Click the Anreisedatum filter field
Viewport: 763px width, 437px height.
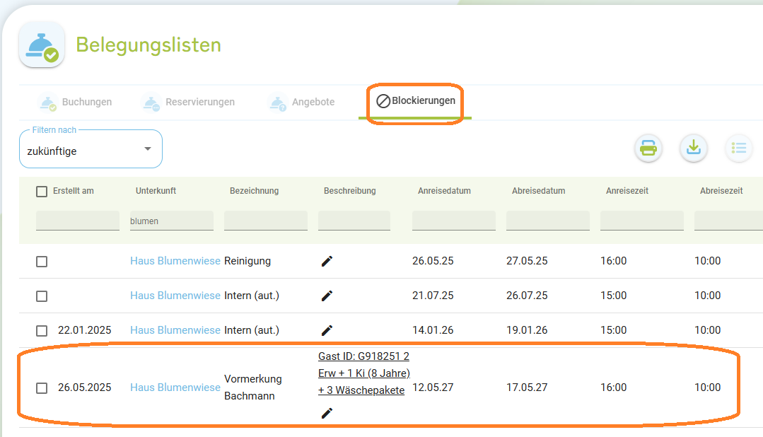tap(454, 221)
